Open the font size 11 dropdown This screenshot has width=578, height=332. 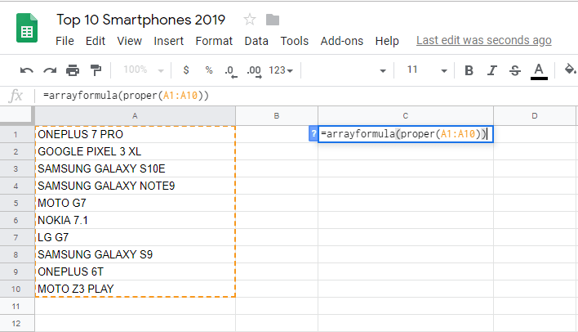pyautogui.click(x=426, y=70)
